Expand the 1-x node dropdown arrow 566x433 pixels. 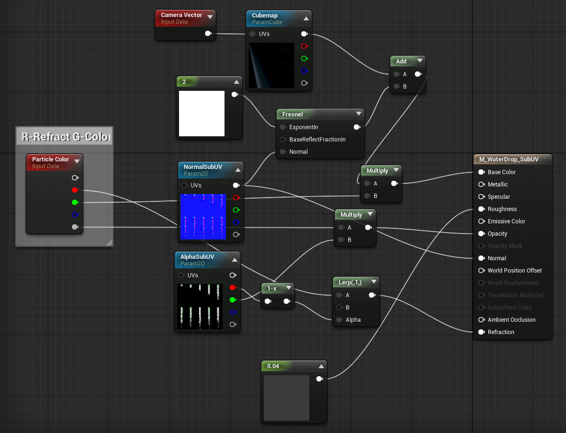[x=288, y=288]
